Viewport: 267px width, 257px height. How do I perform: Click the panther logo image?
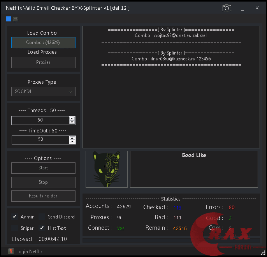click(107, 169)
